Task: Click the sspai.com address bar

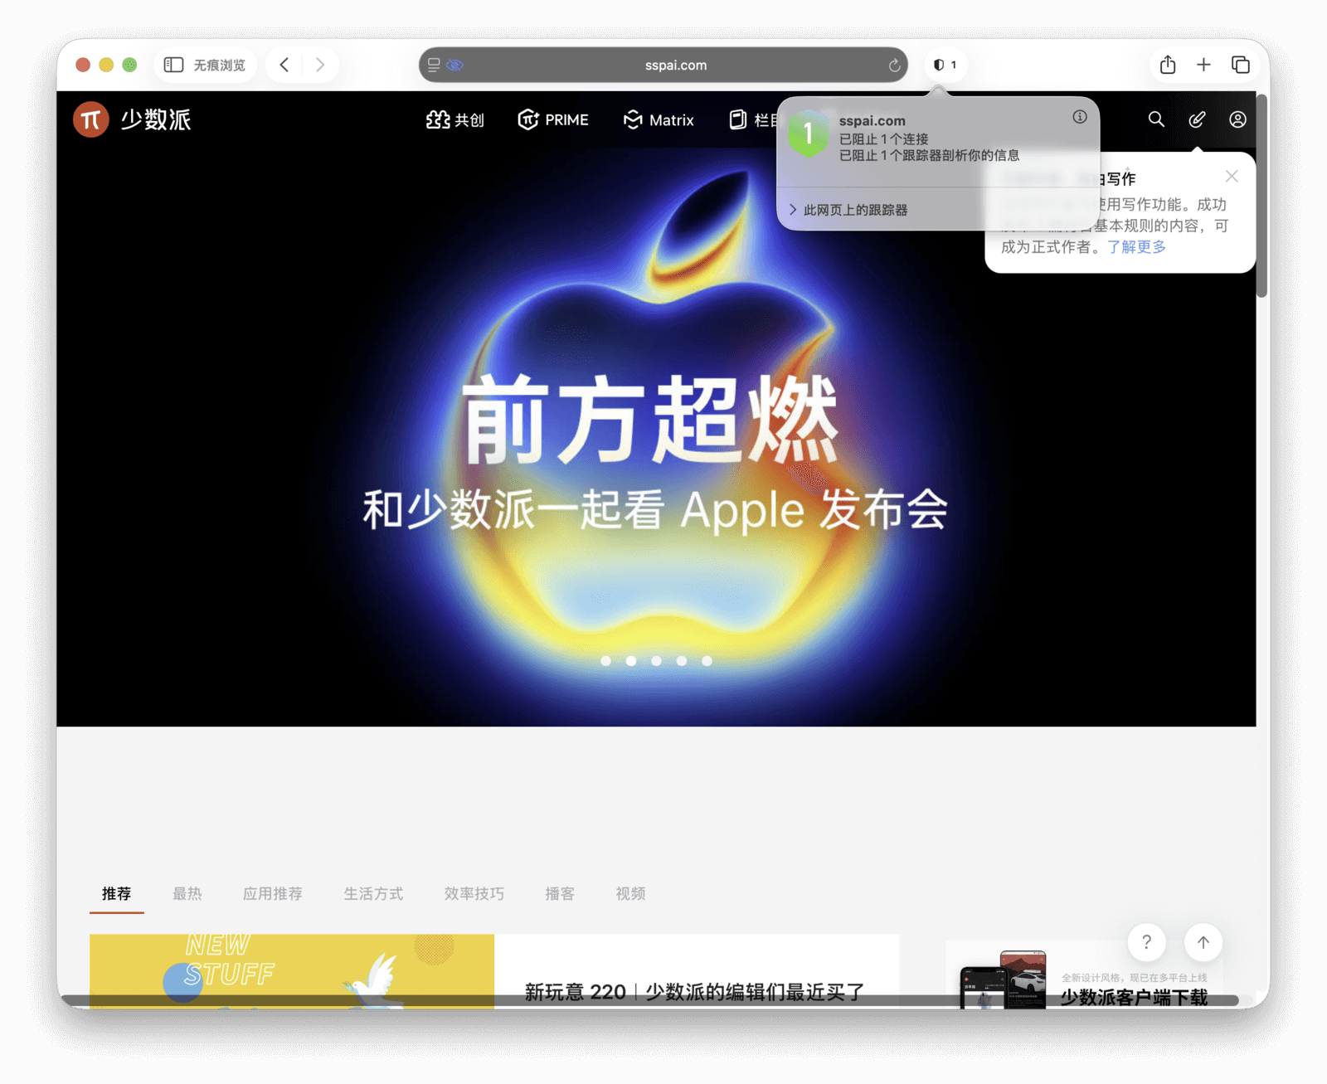Action: coord(675,65)
